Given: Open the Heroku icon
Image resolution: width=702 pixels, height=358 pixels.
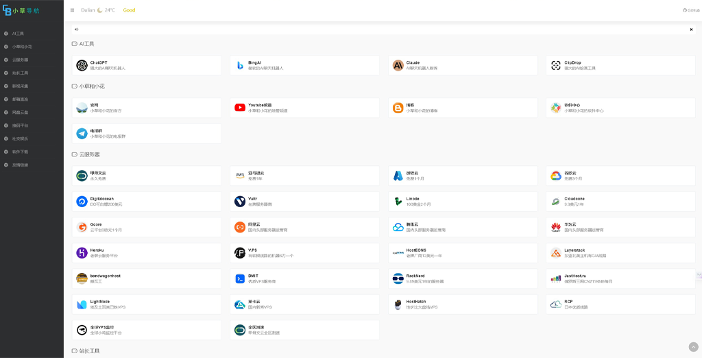Looking at the screenshot, I should (x=82, y=253).
